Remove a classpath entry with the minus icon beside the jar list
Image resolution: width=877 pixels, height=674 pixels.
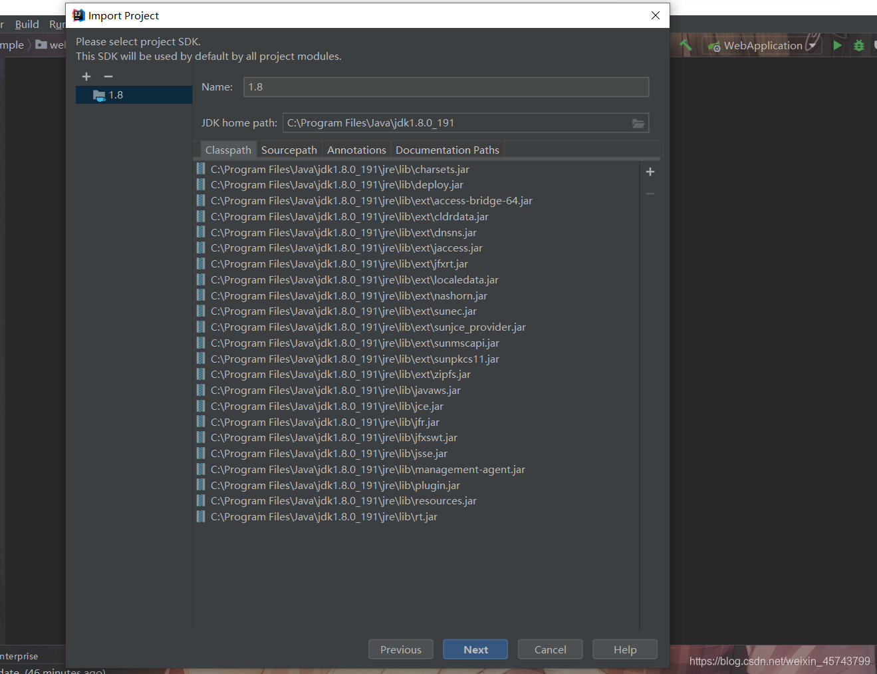[650, 194]
